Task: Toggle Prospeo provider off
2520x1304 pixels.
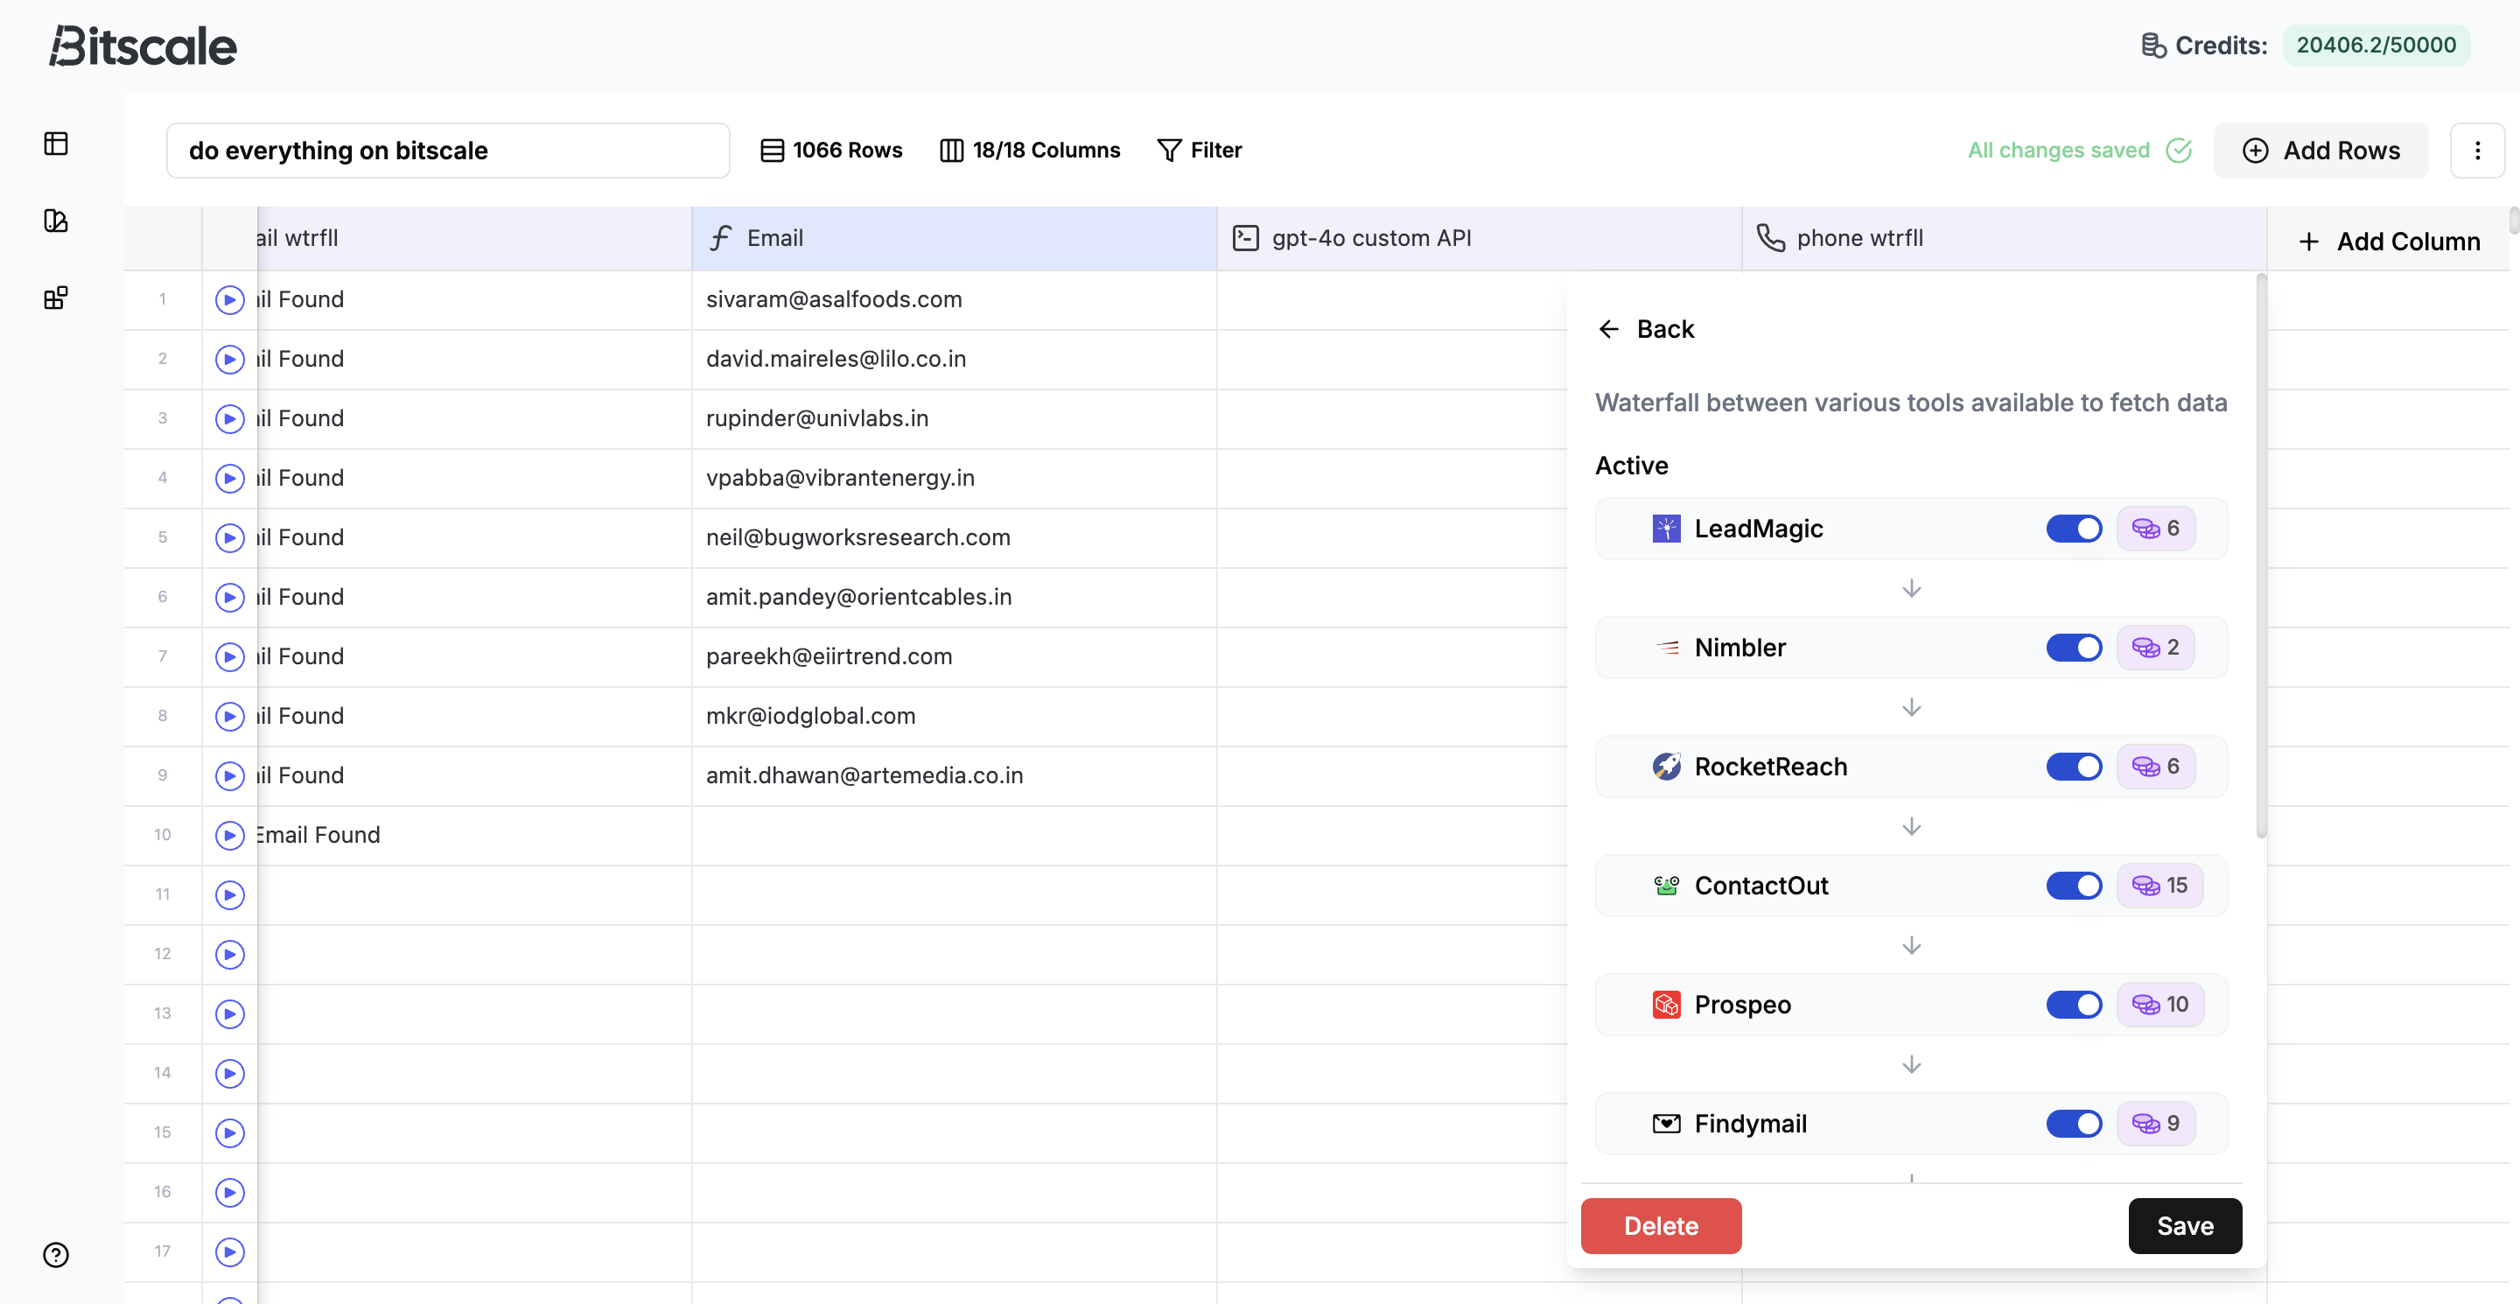Action: [2073, 1005]
